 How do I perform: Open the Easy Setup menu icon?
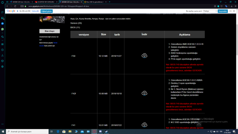coord(236,6)
